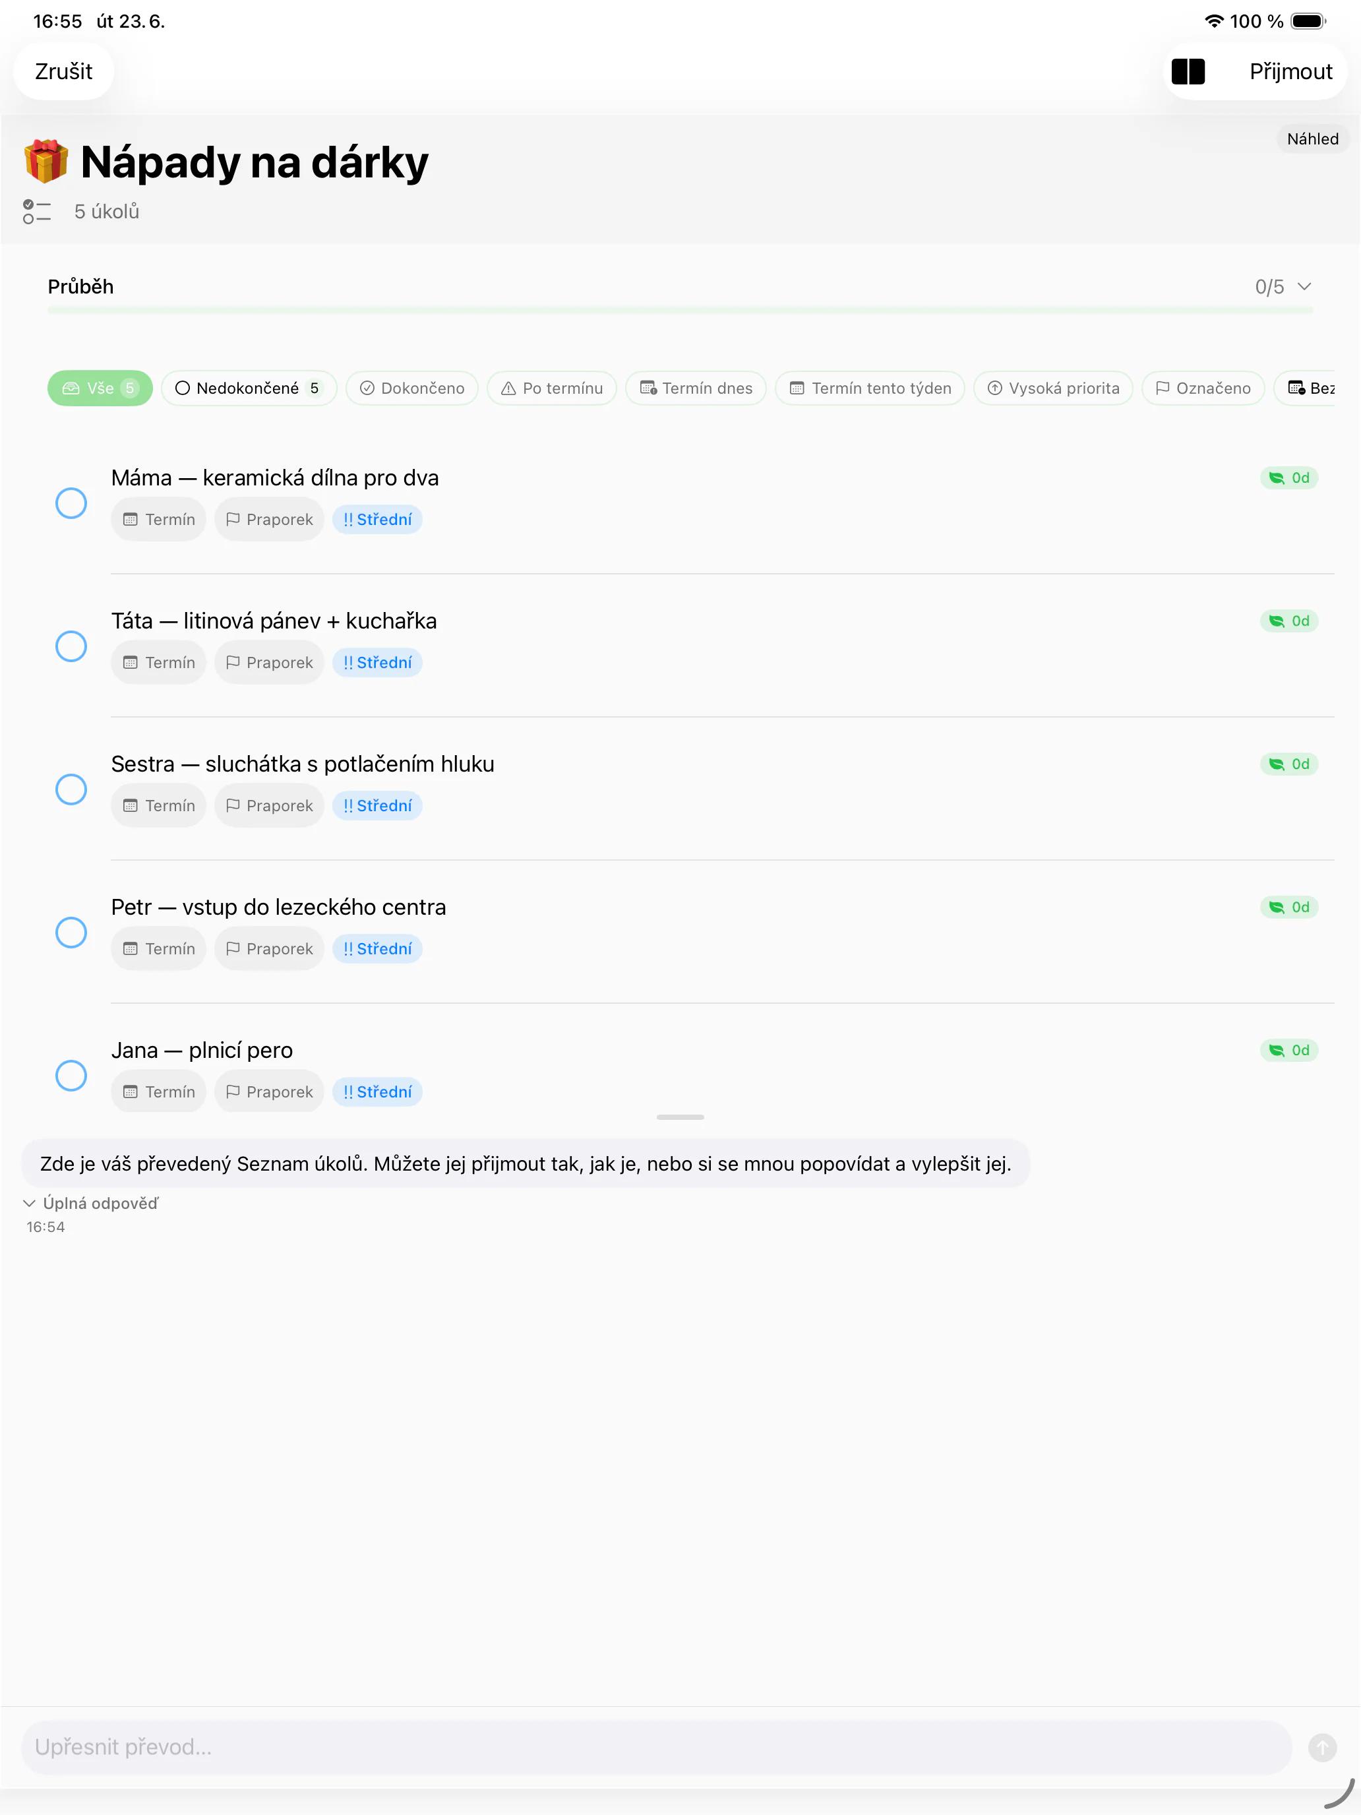Open Termín date chip on Sestra task

pyautogui.click(x=158, y=806)
